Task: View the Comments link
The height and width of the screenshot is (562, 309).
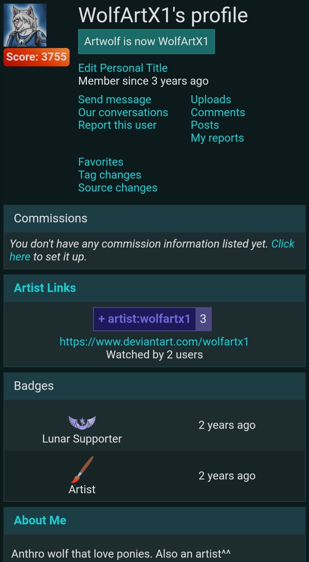Action: point(218,113)
